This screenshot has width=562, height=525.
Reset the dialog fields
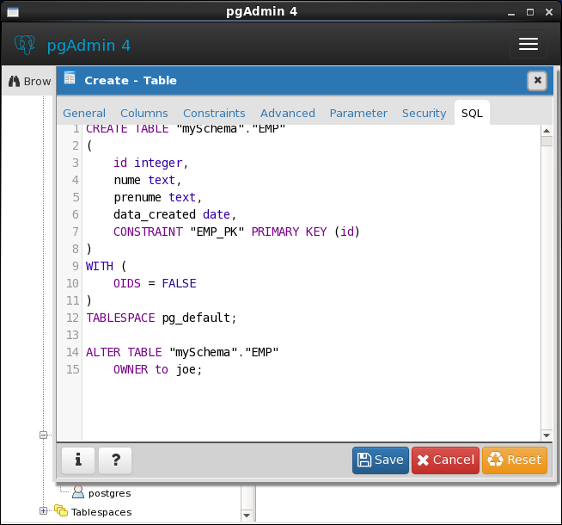(x=515, y=460)
